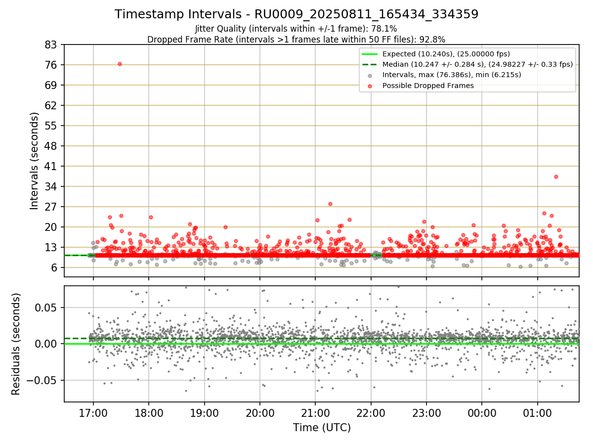Click the 13 y-axis tick label
This screenshot has height=445, width=593.
pyautogui.click(x=52, y=247)
